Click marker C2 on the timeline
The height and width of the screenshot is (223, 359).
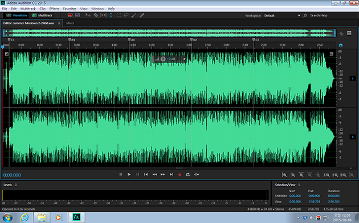(254, 40)
